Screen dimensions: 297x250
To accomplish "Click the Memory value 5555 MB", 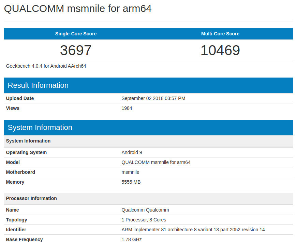I will (131, 182).
